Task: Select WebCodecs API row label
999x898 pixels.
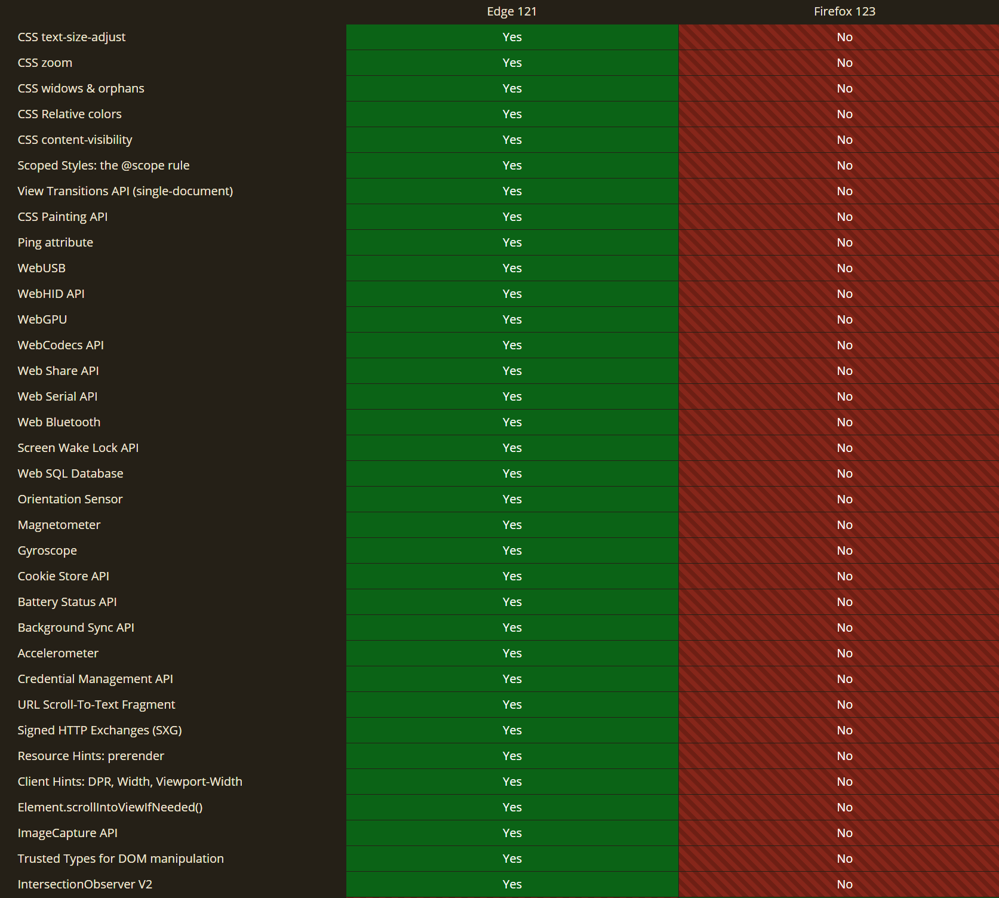Action: (60, 345)
